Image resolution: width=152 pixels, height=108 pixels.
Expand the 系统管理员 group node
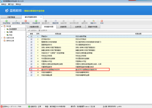(5, 29)
